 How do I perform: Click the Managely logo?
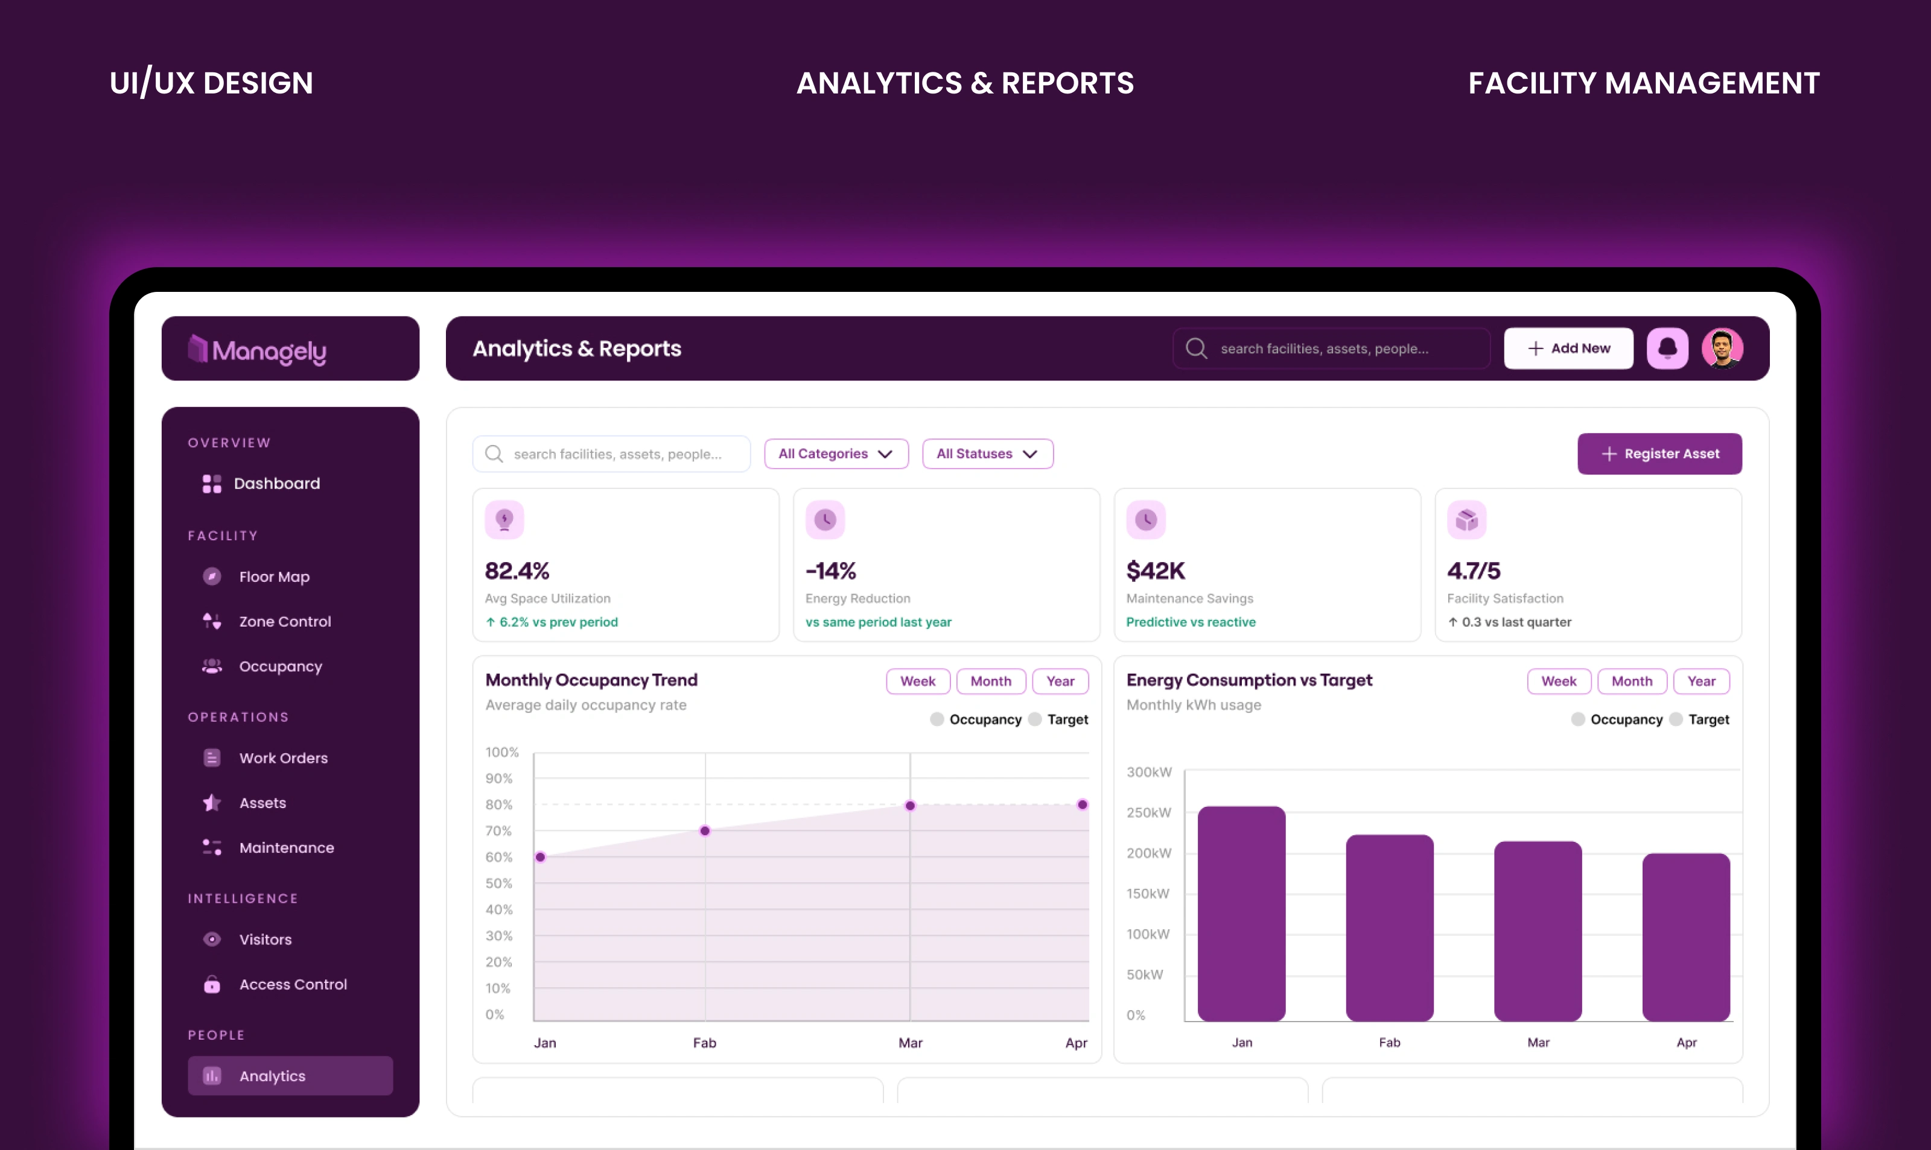click(257, 350)
